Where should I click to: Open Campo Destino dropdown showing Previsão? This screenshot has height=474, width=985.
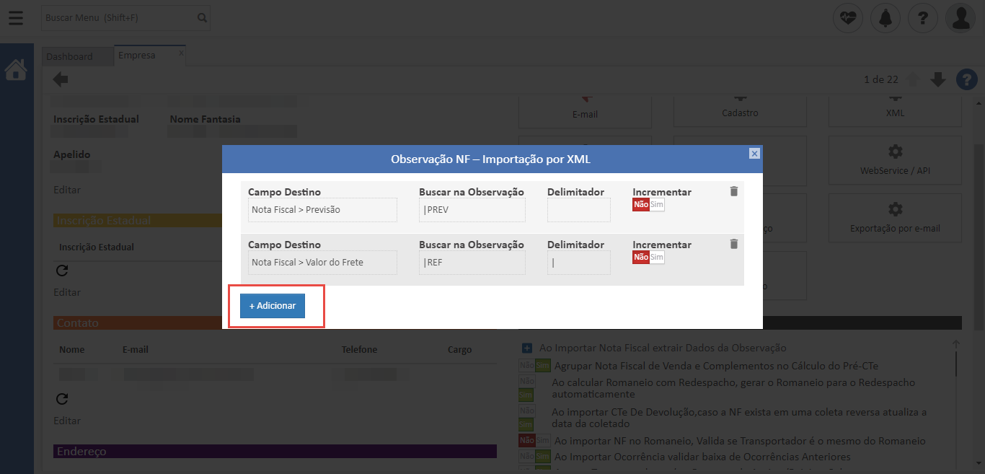click(x=322, y=210)
